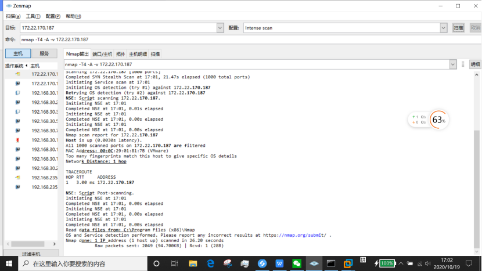
Task: Click the network speed K/s widget
Action: pyautogui.click(x=419, y=120)
